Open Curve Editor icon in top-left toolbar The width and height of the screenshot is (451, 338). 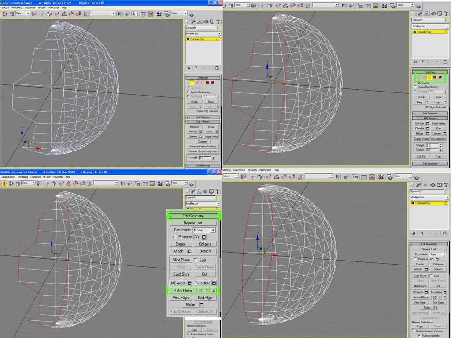point(144,14)
